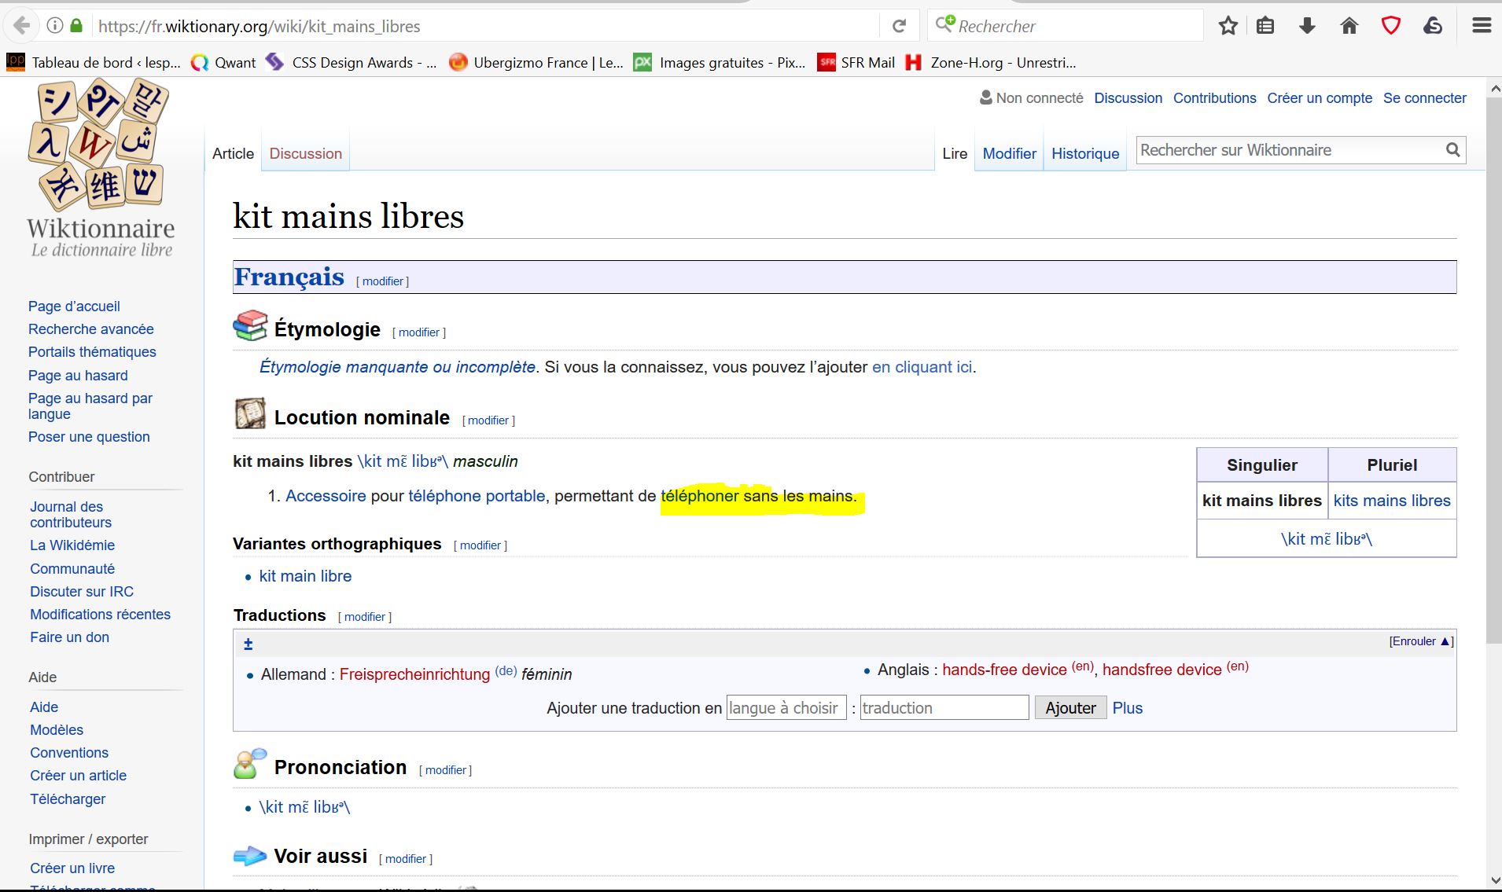
Task: Switch to the Discussion tab
Action: 305,154
